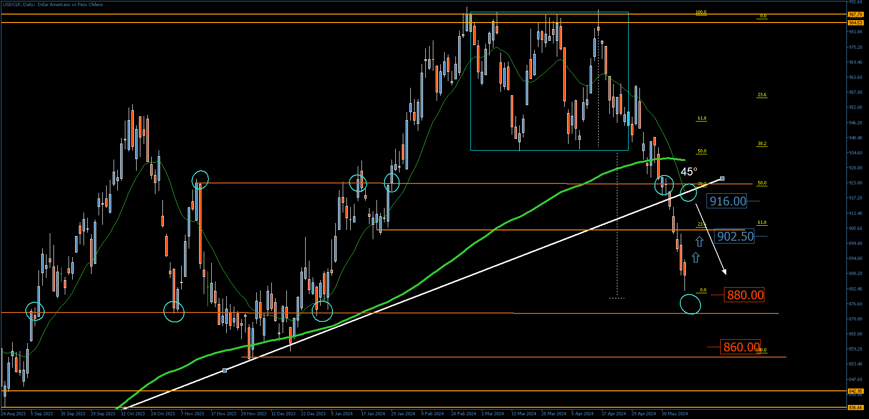This screenshot has width=869, height=419.
Task: Click the 29 Nov 2023 date label
Action: 254,414
